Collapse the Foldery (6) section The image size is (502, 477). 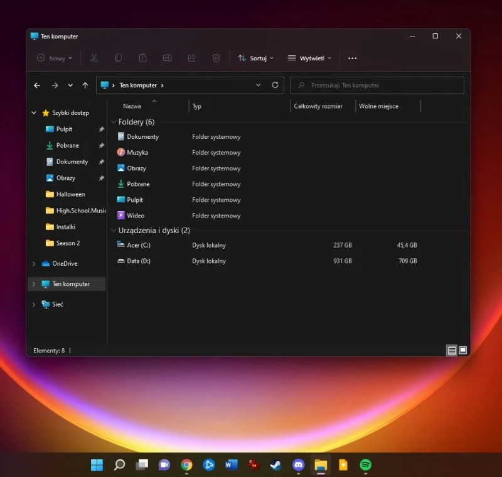(113, 122)
